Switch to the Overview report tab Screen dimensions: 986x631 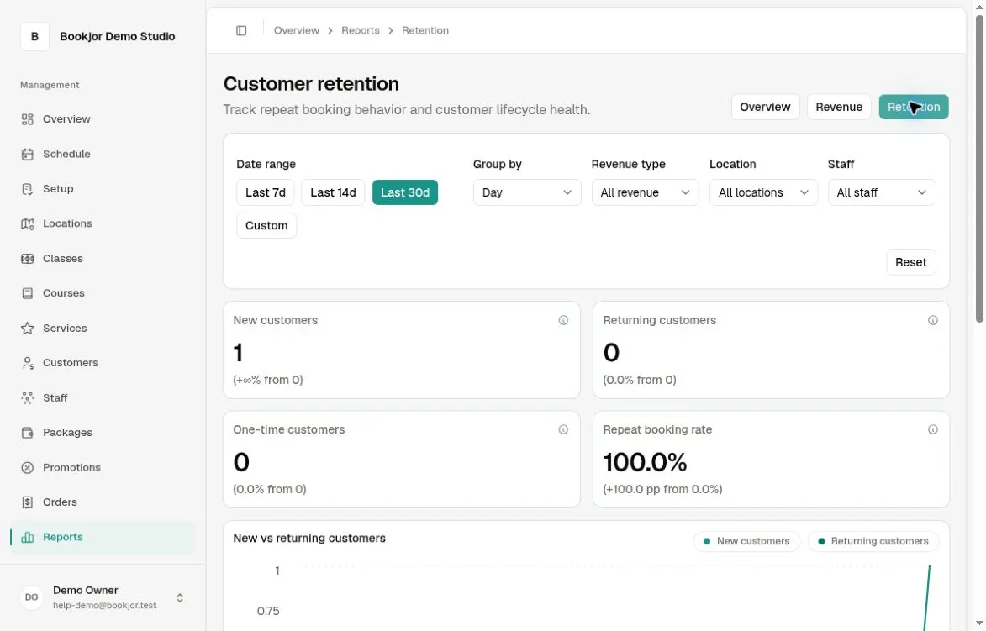click(765, 107)
